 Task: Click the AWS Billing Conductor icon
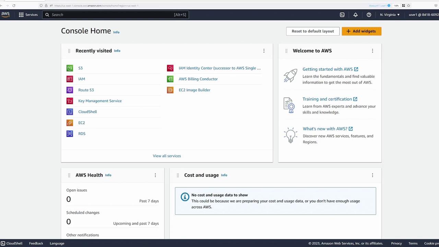[x=170, y=79]
